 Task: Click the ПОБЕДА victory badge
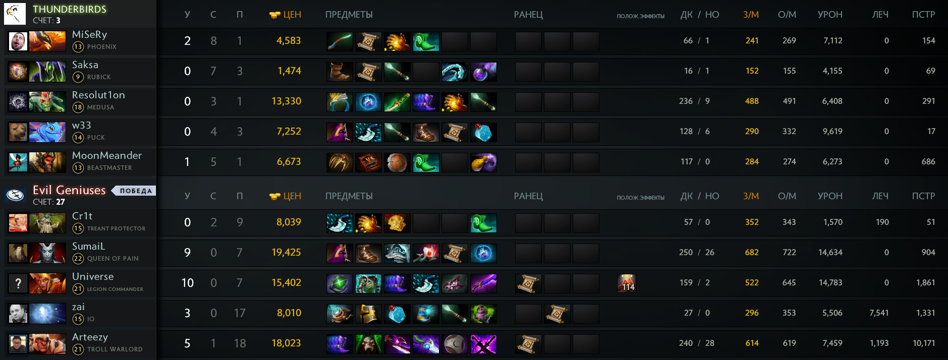coord(135,191)
